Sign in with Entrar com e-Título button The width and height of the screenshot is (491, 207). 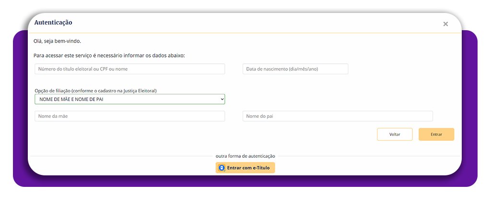[245, 168]
